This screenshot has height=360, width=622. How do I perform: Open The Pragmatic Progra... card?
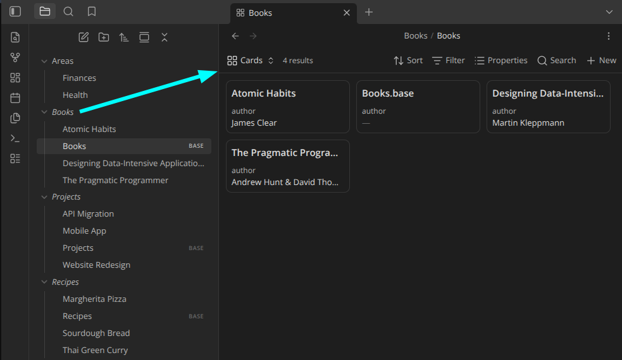tap(288, 166)
